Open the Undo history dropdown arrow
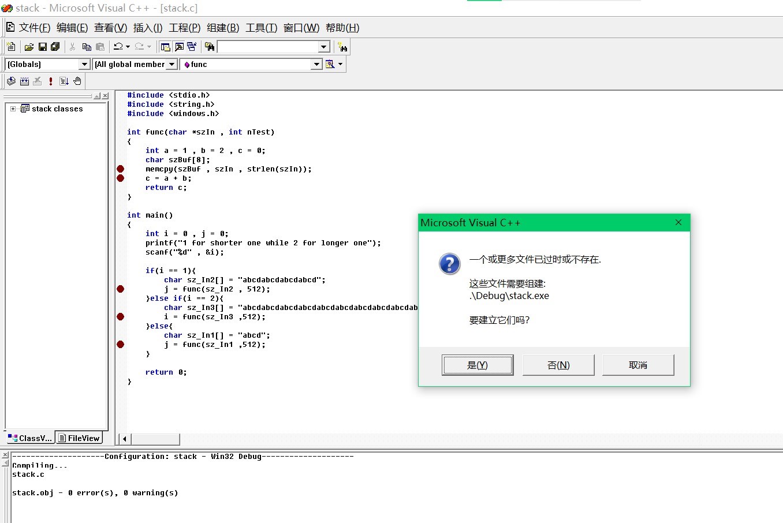The height and width of the screenshot is (523, 783). [x=128, y=47]
